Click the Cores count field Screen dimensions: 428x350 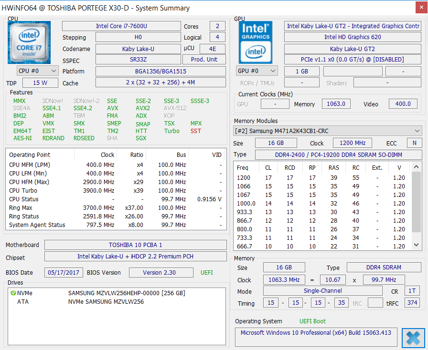click(217, 26)
